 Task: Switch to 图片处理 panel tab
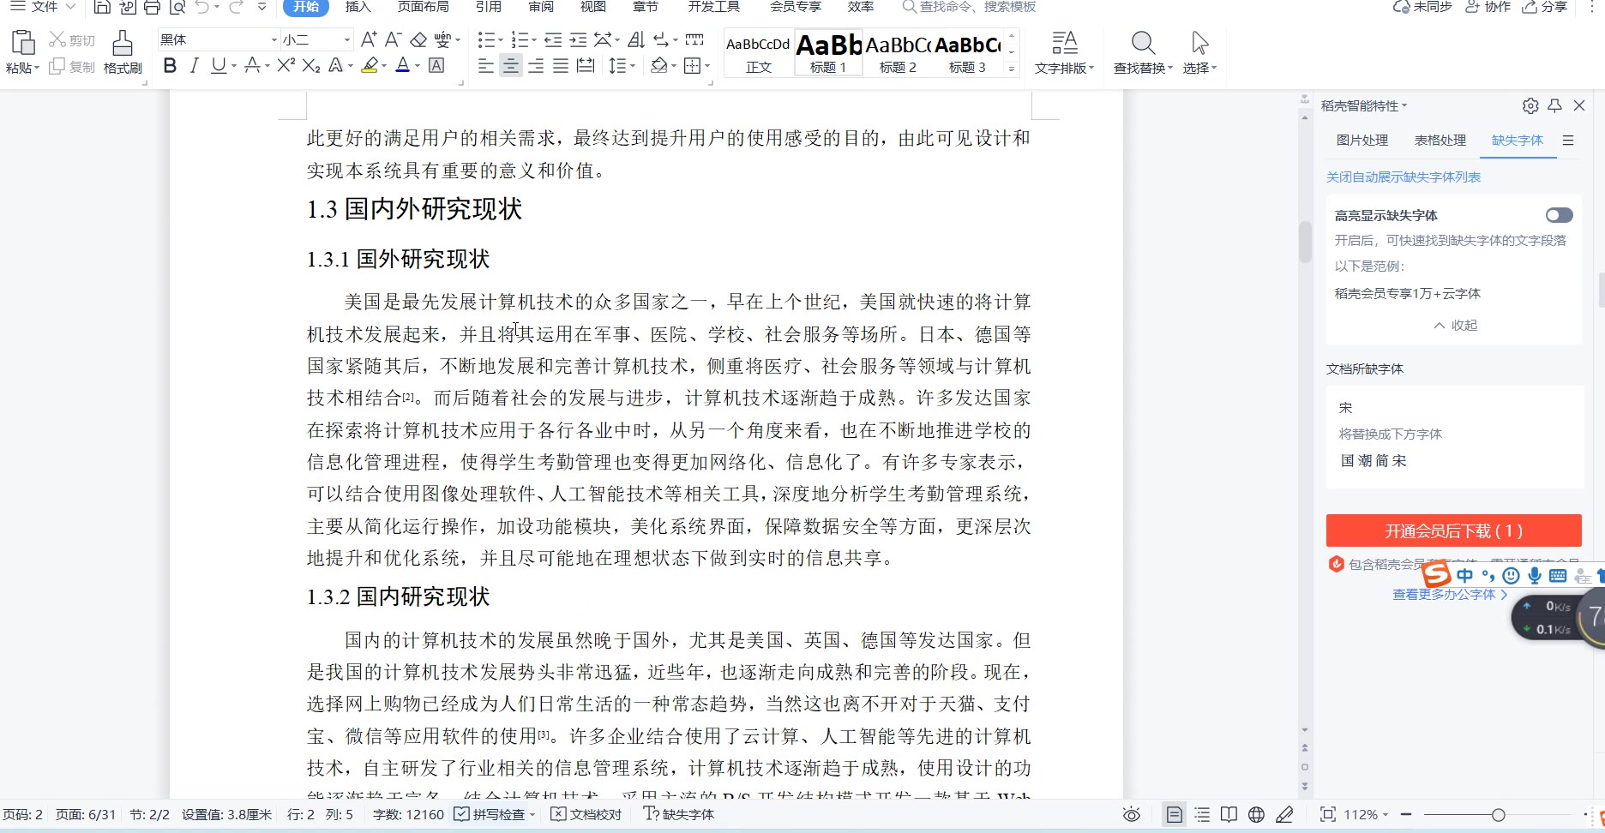1362,140
